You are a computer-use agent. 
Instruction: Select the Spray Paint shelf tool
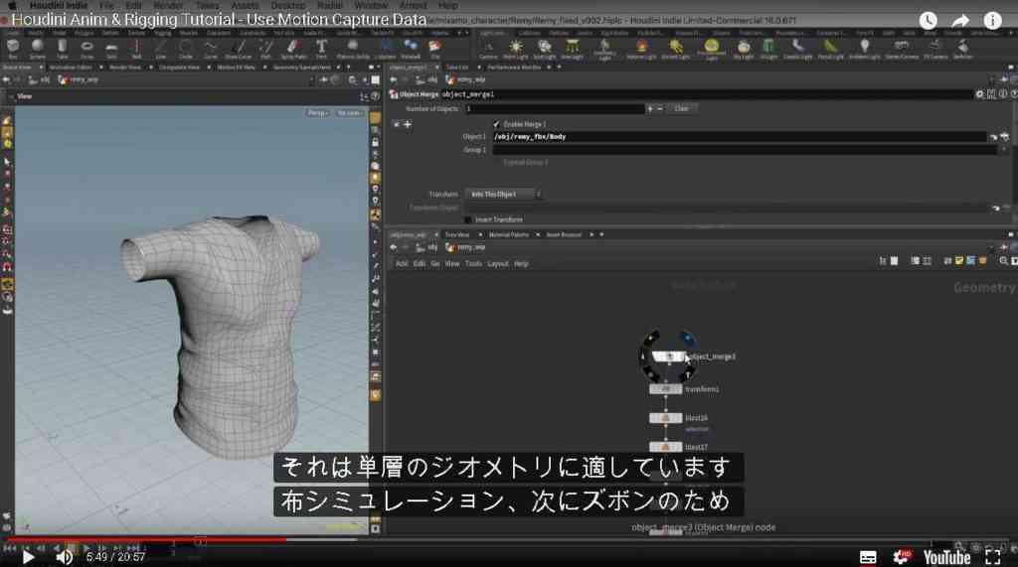tap(293, 48)
